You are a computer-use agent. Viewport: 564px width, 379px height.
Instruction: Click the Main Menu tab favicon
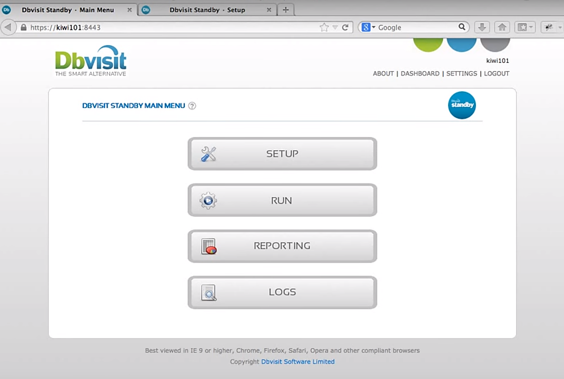coord(6,9)
